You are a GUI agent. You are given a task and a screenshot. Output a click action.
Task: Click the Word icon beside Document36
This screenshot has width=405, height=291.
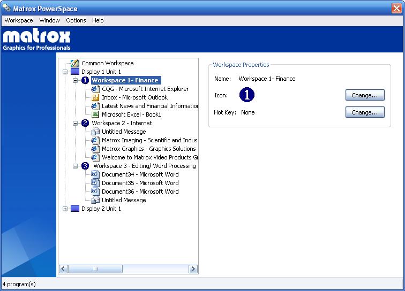(95, 192)
